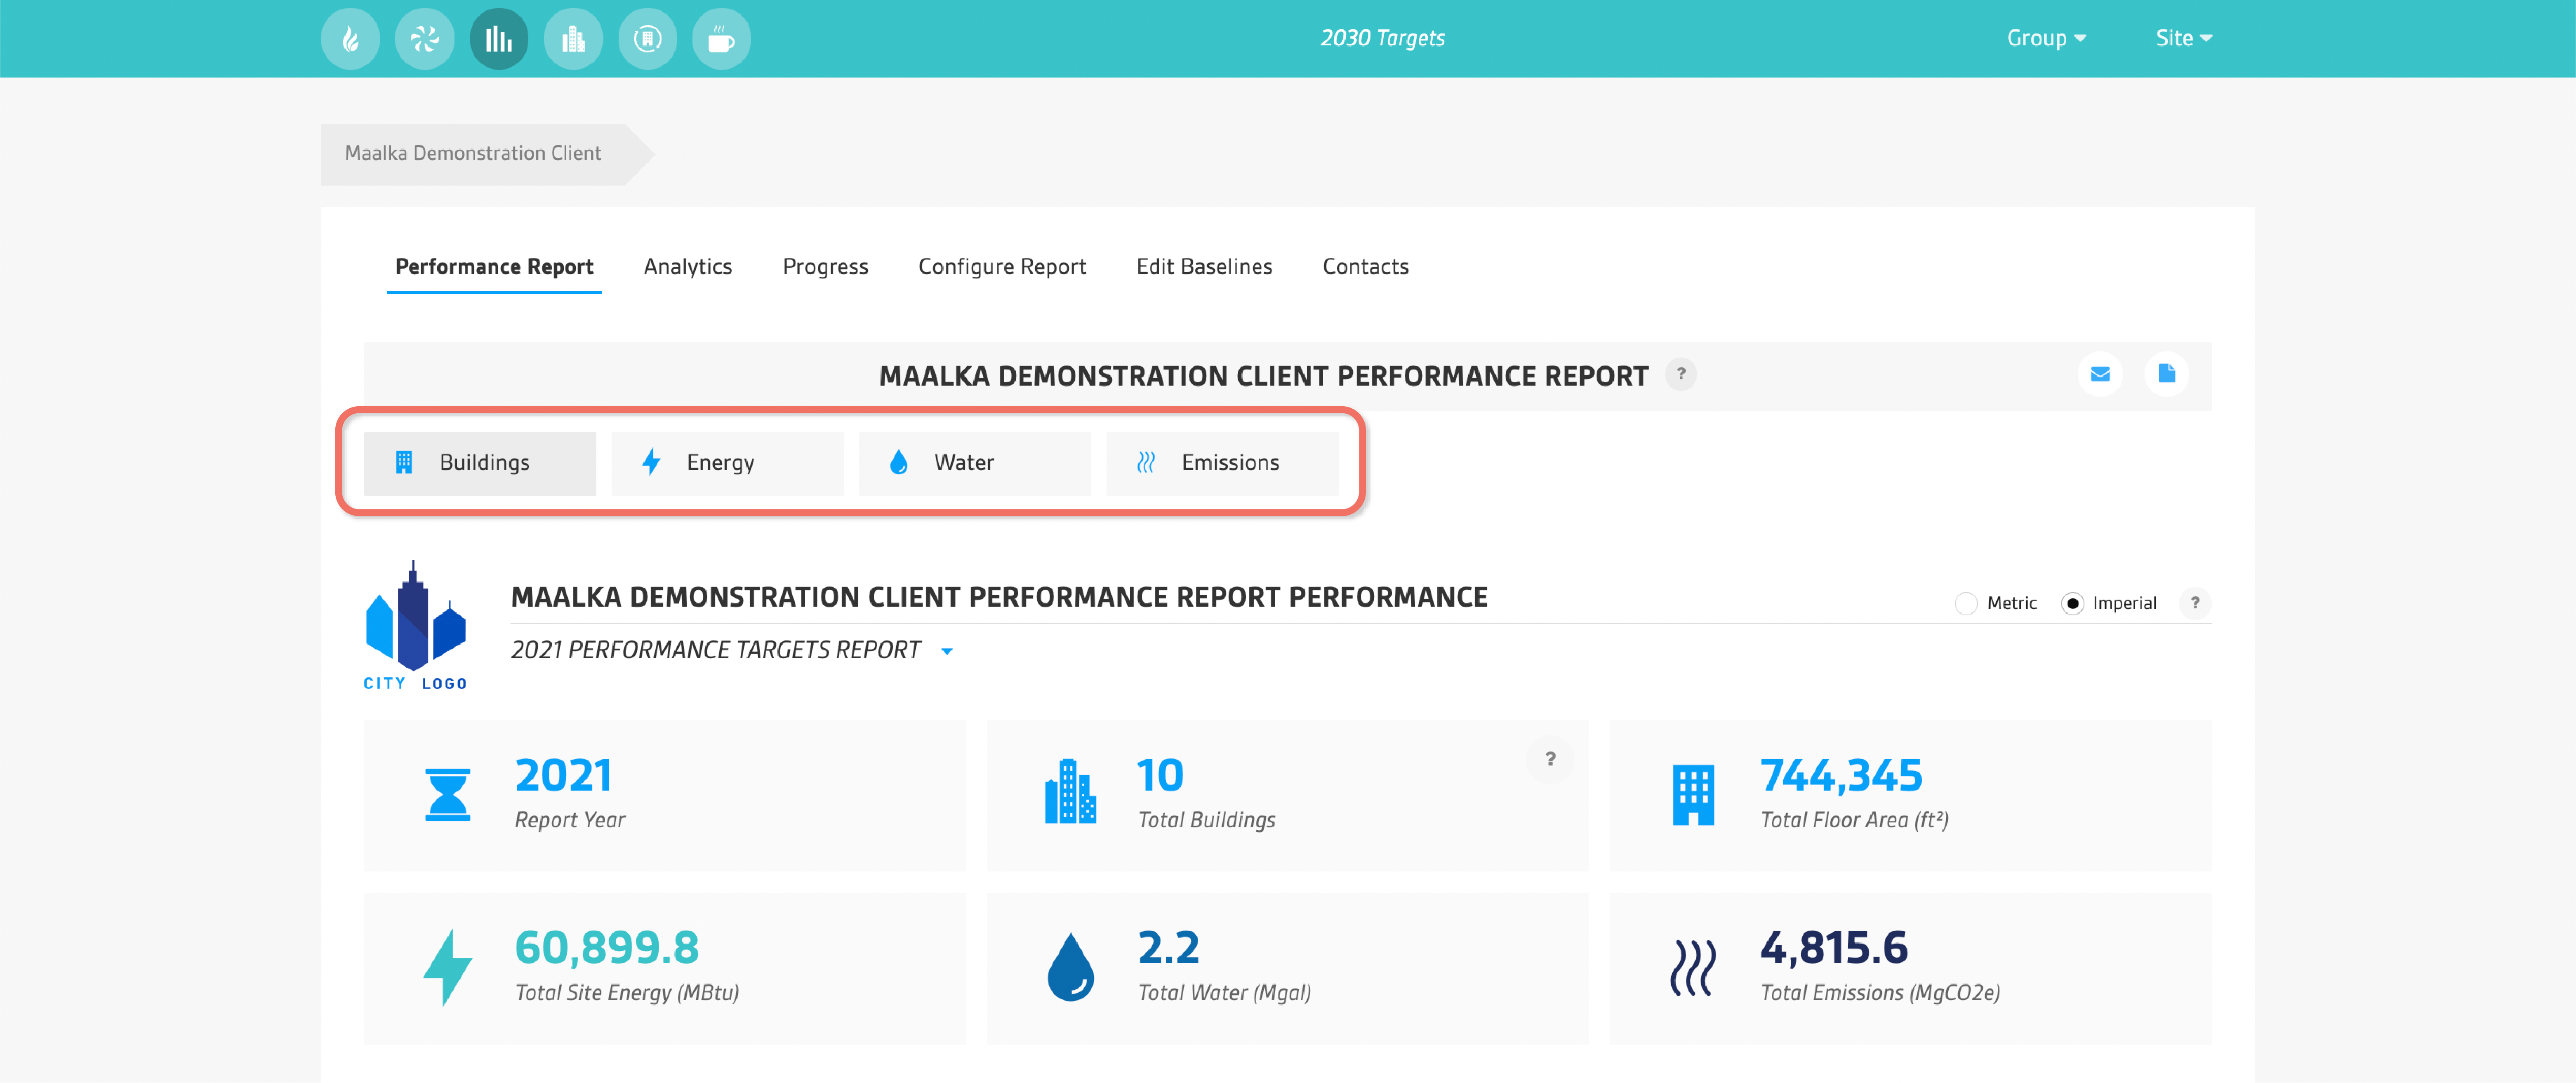Email the performance report via envelope icon
This screenshot has height=1083, width=2576.
pyautogui.click(x=2100, y=374)
